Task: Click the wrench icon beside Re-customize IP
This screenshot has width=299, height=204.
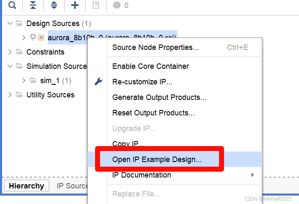Action: [98, 81]
